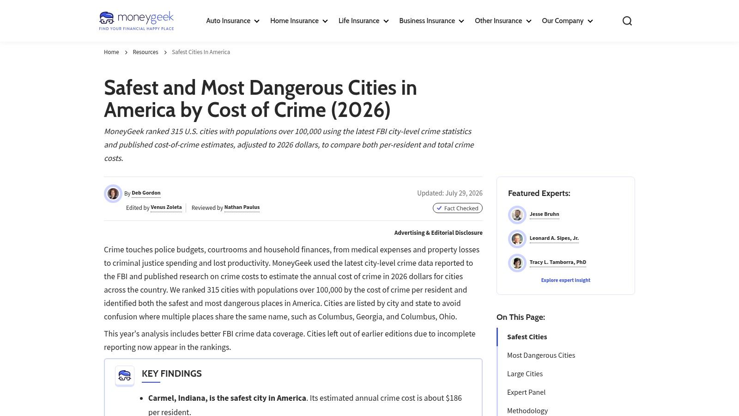Image resolution: width=739 pixels, height=416 pixels.
Task: Open reviewer Nathan Paulus's profile link
Action: click(242, 207)
